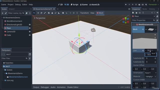Open Scene dock three-dot options menu

[30, 13]
